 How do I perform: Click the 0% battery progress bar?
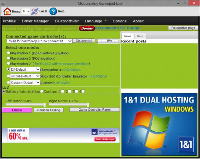click(x=108, y=41)
